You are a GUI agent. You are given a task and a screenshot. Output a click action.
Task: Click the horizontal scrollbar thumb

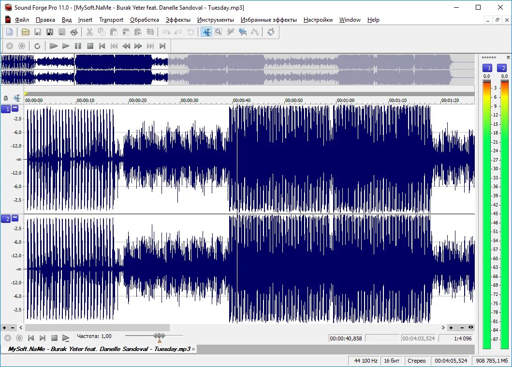97,327
